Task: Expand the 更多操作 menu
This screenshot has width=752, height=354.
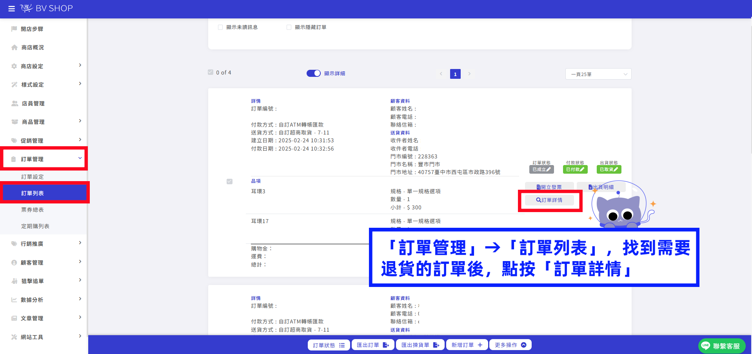Action: 510,345
